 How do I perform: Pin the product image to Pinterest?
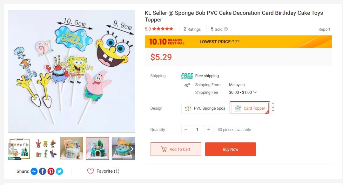50,171
